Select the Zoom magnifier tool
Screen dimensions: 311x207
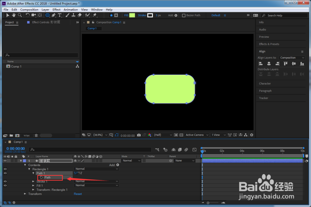coord(20,15)
